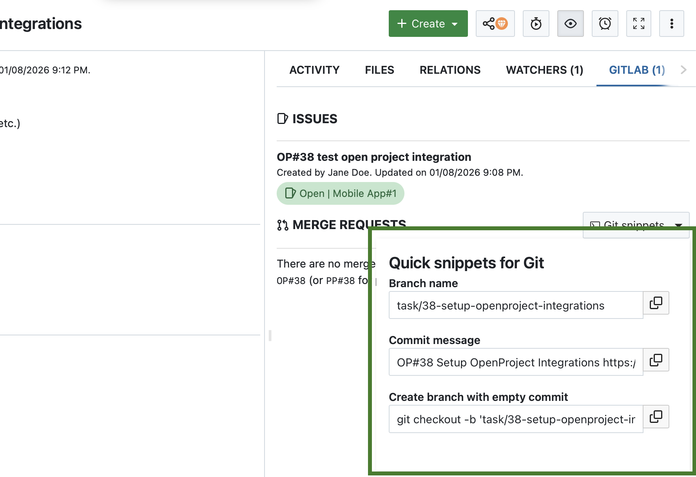Image resolution: width=696 pixels, height=477 pixels.
Task: Copy the Branch name snippet
Action: 656,303
